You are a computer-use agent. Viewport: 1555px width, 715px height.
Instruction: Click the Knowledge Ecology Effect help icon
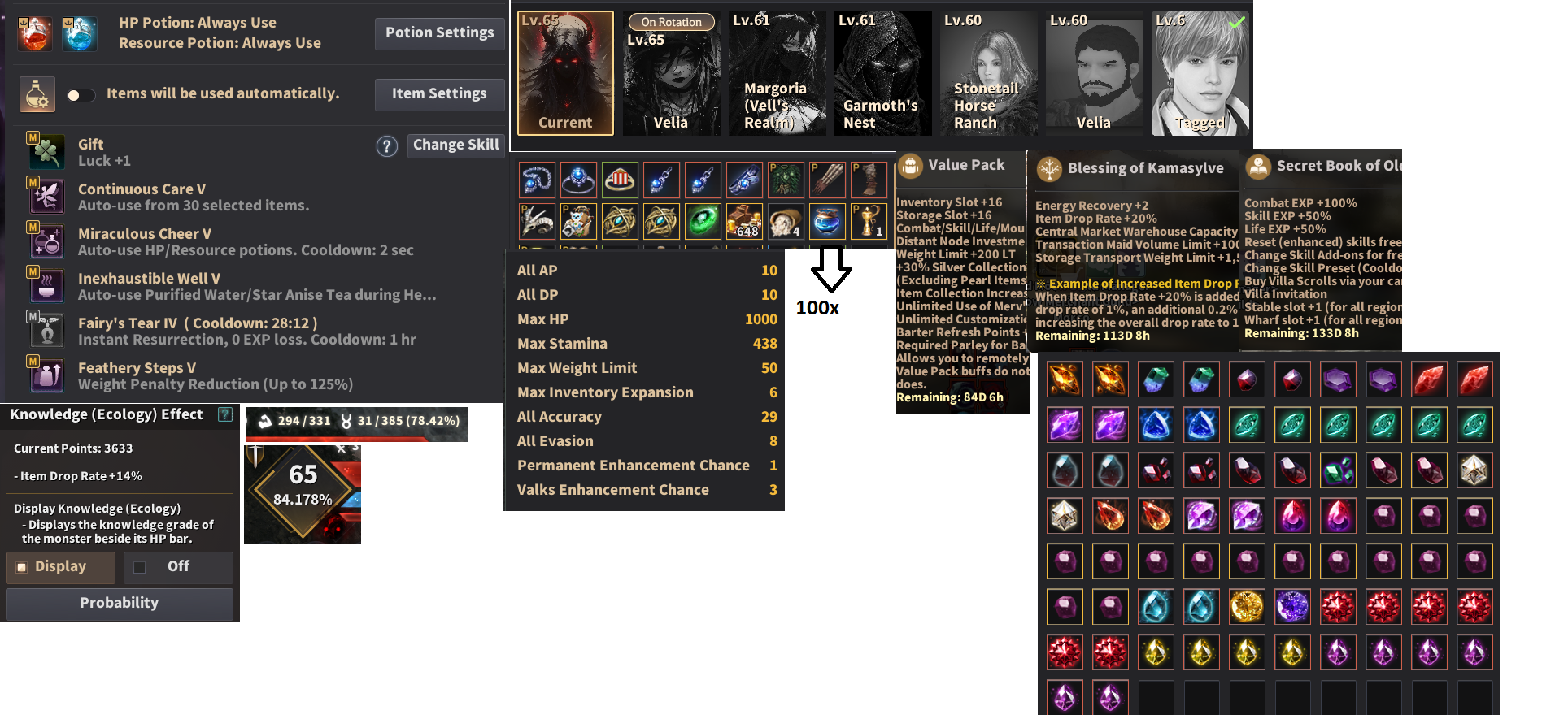[225, 414]
